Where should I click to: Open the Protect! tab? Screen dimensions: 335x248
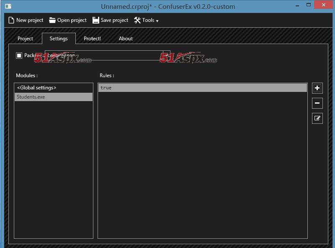pyautogui.click(x=92, y=39)
